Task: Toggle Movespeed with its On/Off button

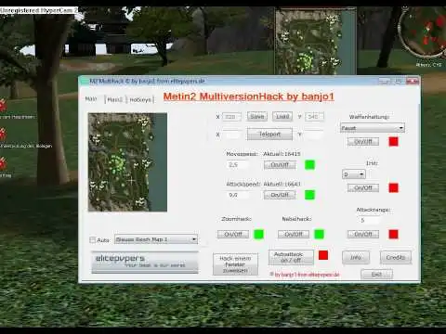Action: coord(280,165)
